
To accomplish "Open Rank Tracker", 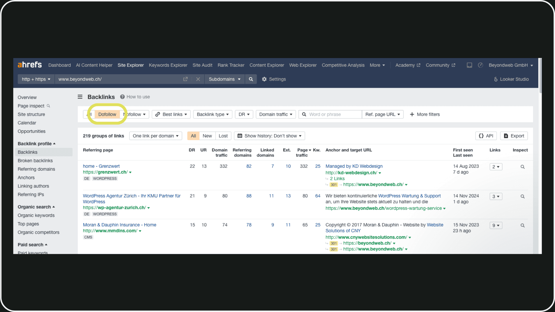I will 231,65.
